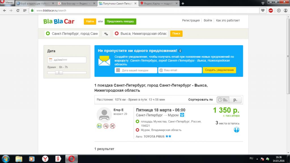The height and width of the screenshot is (163, 290).
Task: Click the 1 350 р. price
Action: coord(226,110)
